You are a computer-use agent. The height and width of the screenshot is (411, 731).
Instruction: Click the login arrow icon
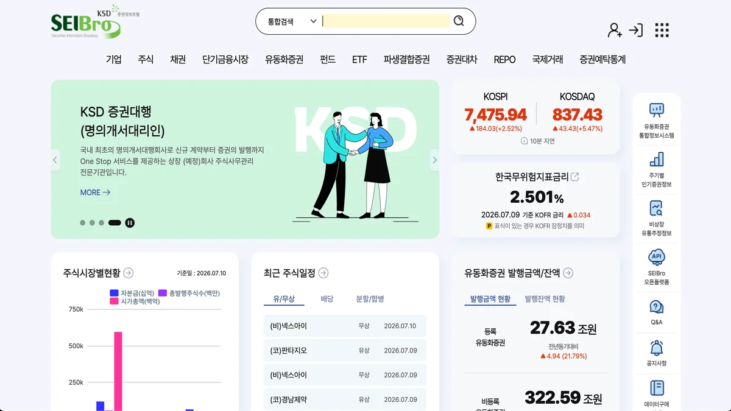tap(636, 30)
